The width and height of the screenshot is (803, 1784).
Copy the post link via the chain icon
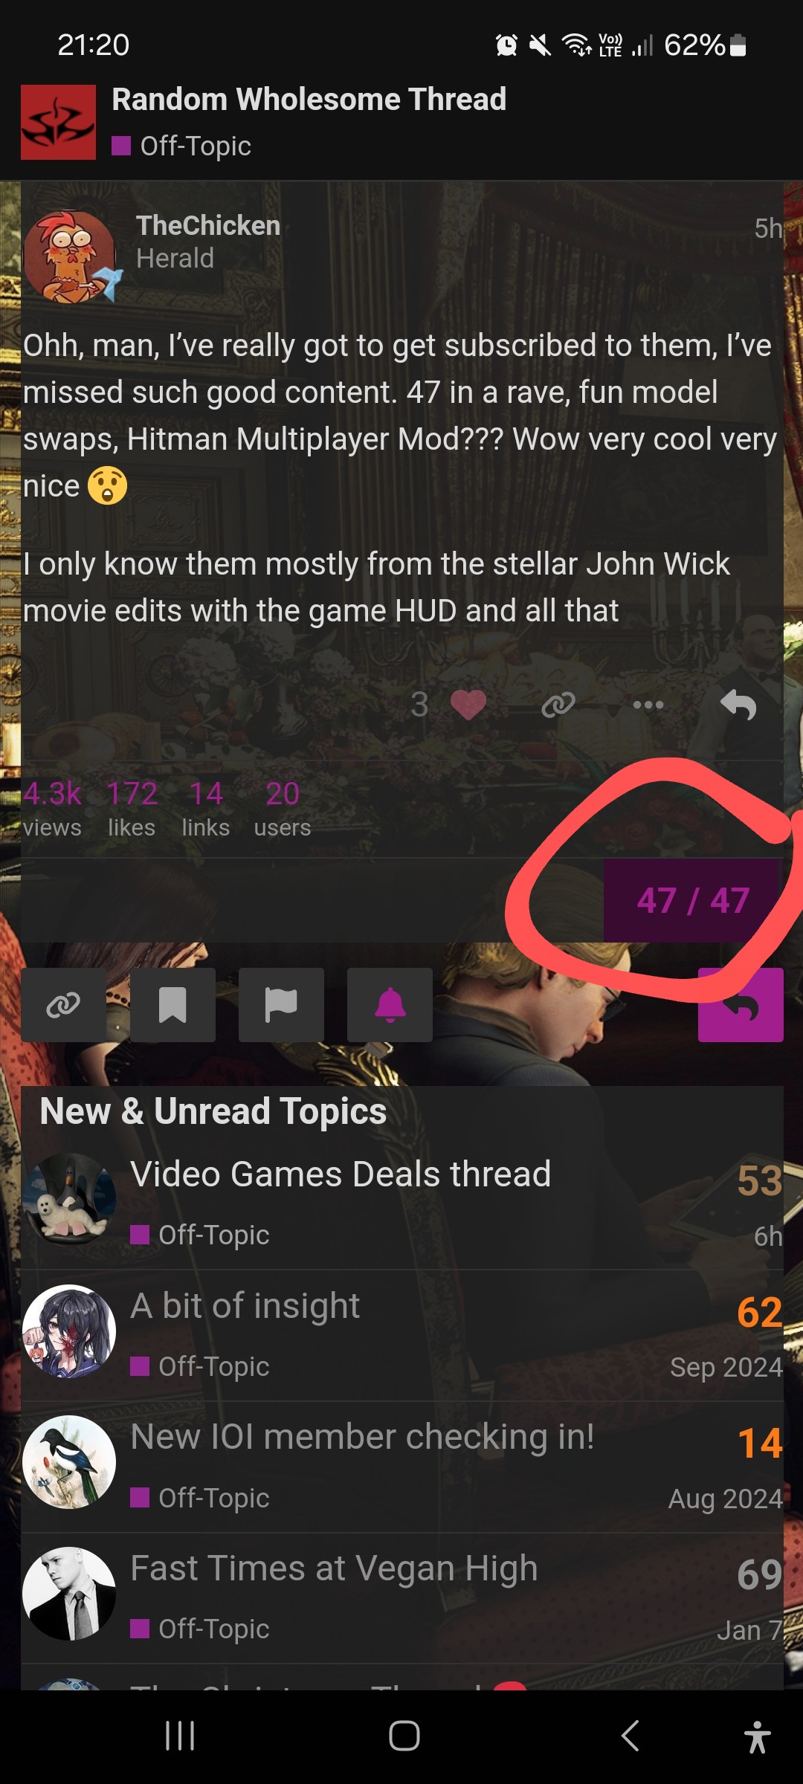(558, 705)
